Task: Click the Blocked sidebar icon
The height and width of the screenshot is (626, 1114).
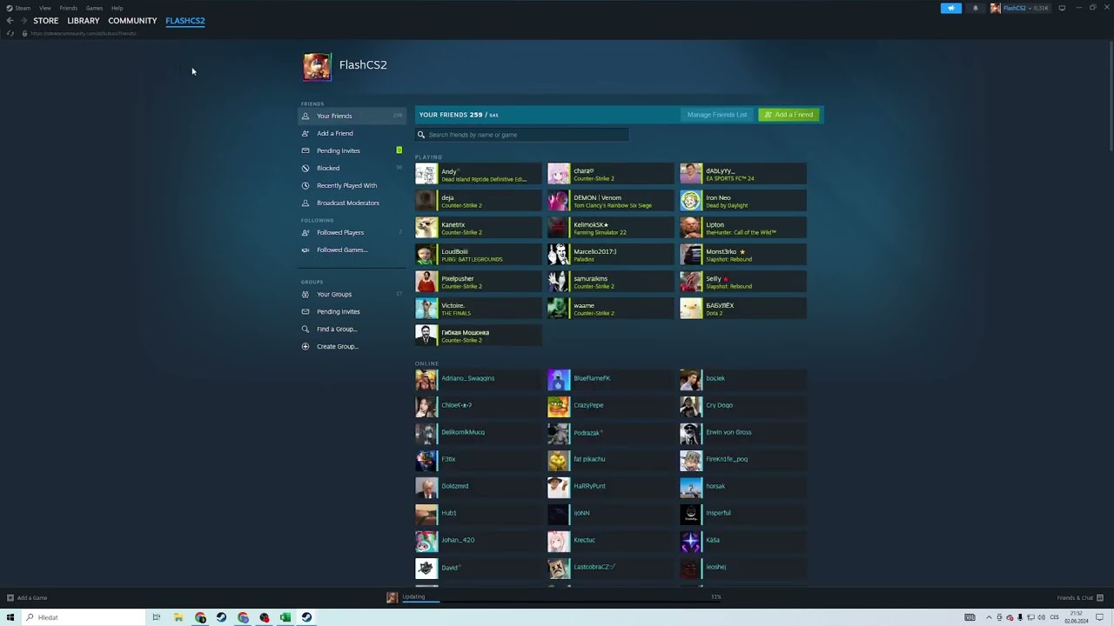Action: coord(305,168)
